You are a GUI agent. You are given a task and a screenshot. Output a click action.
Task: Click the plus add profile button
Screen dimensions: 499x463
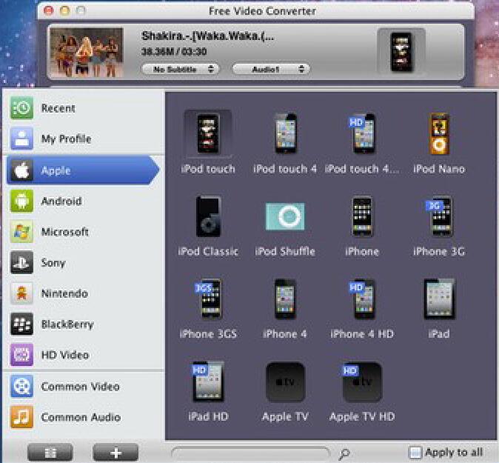[x=115, y=453]
